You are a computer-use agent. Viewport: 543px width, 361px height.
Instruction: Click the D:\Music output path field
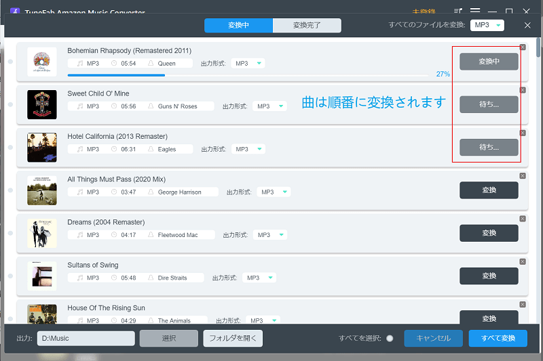(x=86, y=338)
